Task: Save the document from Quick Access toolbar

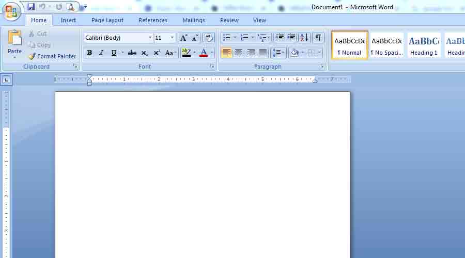Action: [31, 7]
